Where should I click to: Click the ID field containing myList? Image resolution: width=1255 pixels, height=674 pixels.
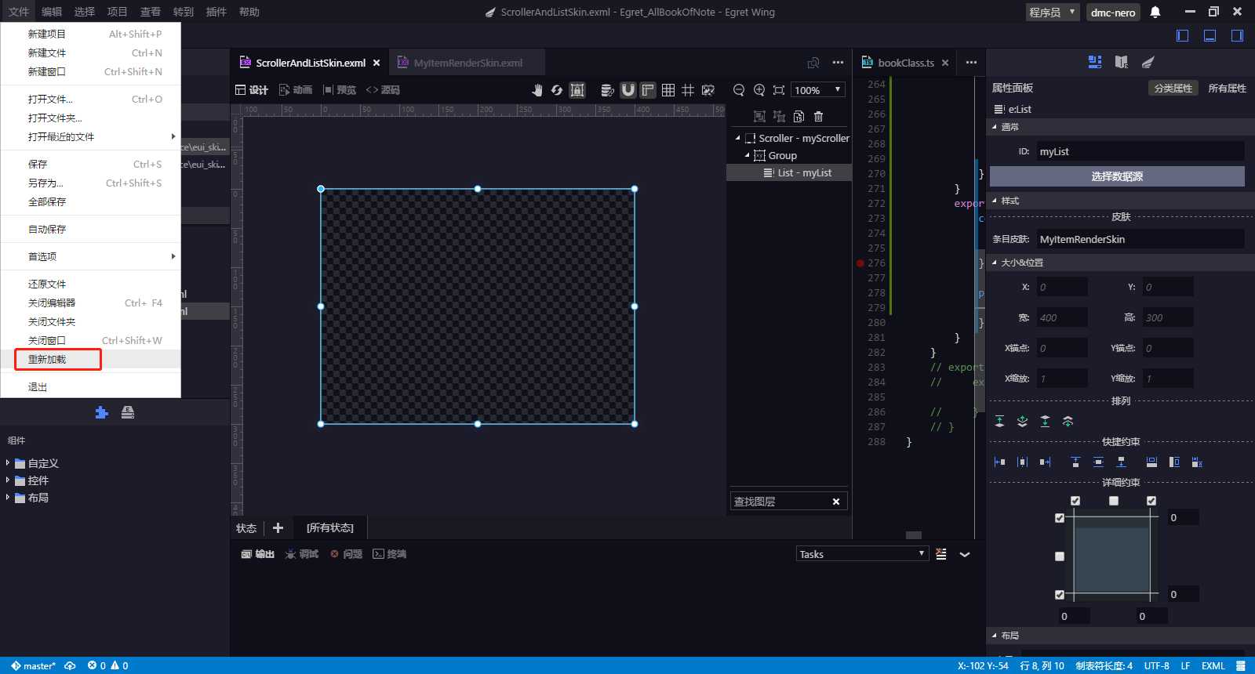coord(1140,151)
